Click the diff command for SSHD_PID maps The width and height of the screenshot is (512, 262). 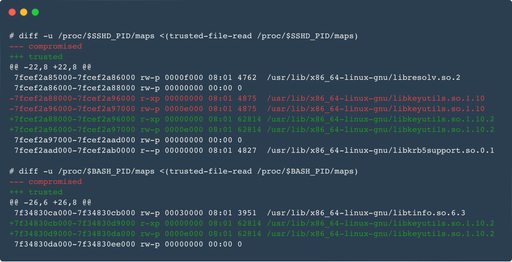click(183, 36)
